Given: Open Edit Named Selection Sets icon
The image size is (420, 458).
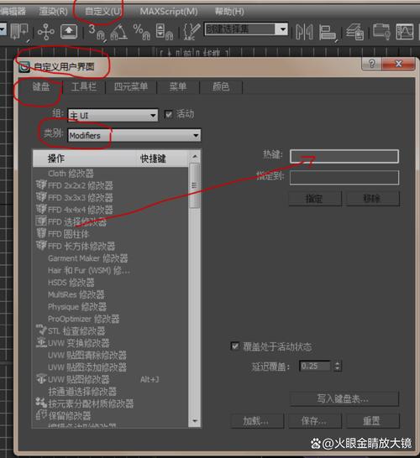Looking at the screenshot, I should (x=192, y=32).
